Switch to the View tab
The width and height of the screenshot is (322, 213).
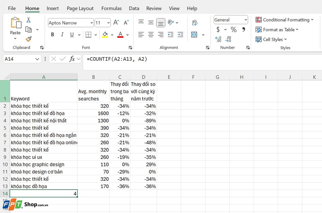click(x=174, y=8)
